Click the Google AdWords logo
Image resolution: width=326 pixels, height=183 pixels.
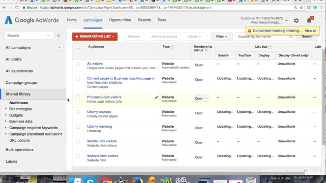click(x=32, y=20)
